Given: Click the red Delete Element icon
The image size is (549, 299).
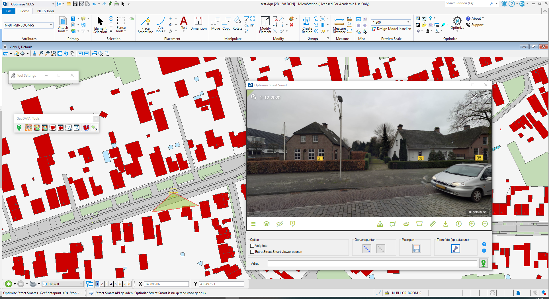Looking at the screenshot, I should 292,25.
